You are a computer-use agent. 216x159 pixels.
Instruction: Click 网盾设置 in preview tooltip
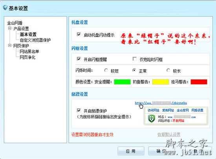click(197, 110)
